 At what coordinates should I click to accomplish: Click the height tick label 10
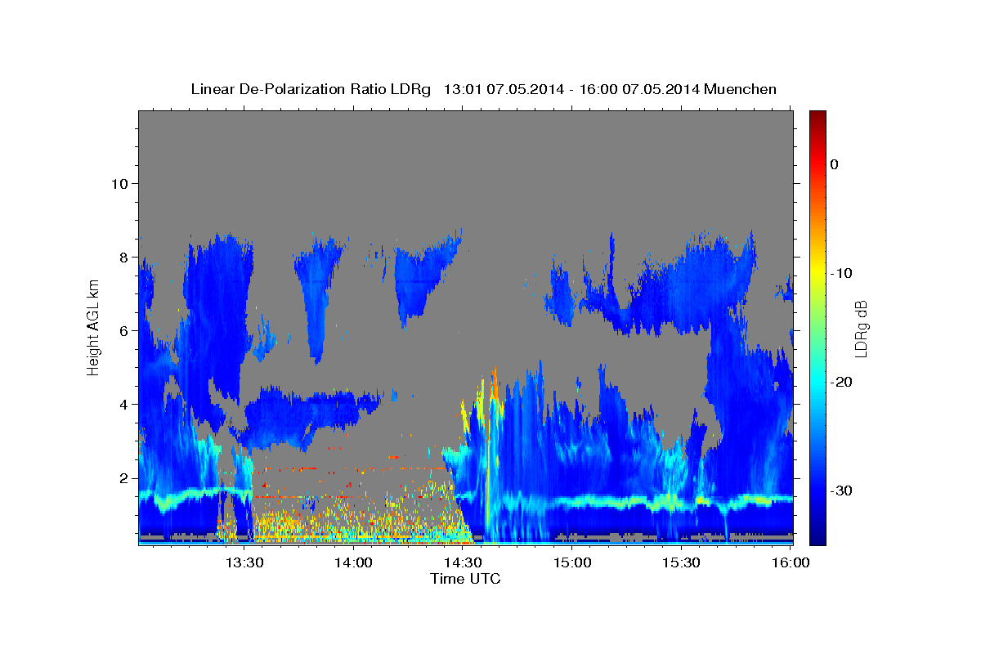[x=122, y=184]
